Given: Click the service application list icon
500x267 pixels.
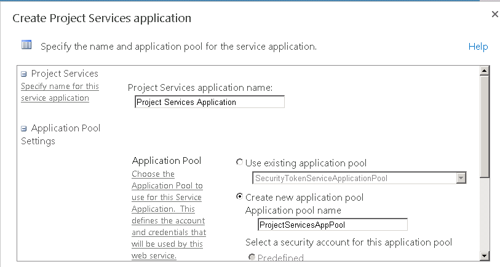Looking at the screenshot, I should coord(26,45).
